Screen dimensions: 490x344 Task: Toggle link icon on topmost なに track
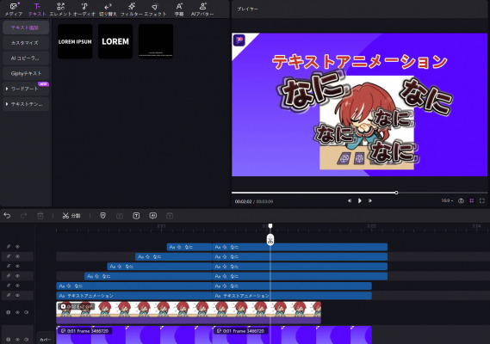point(9,247)
